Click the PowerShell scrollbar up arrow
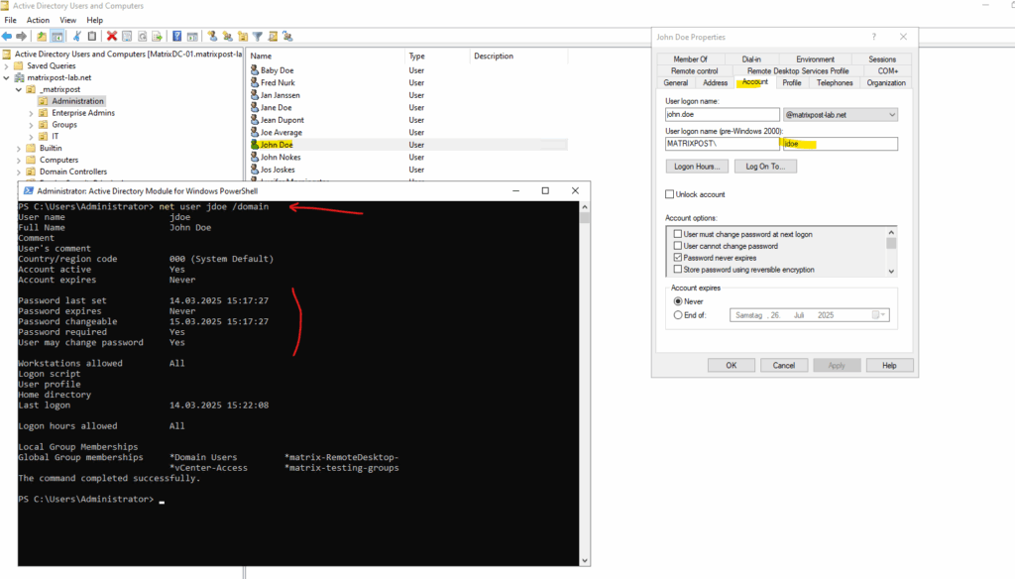The image size is (1015, 579). [x=585, y=207]
